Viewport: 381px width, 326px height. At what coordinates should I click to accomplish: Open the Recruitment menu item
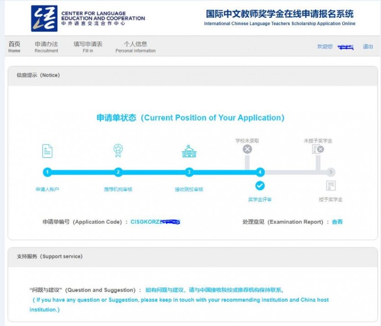[x=47, y=47]
